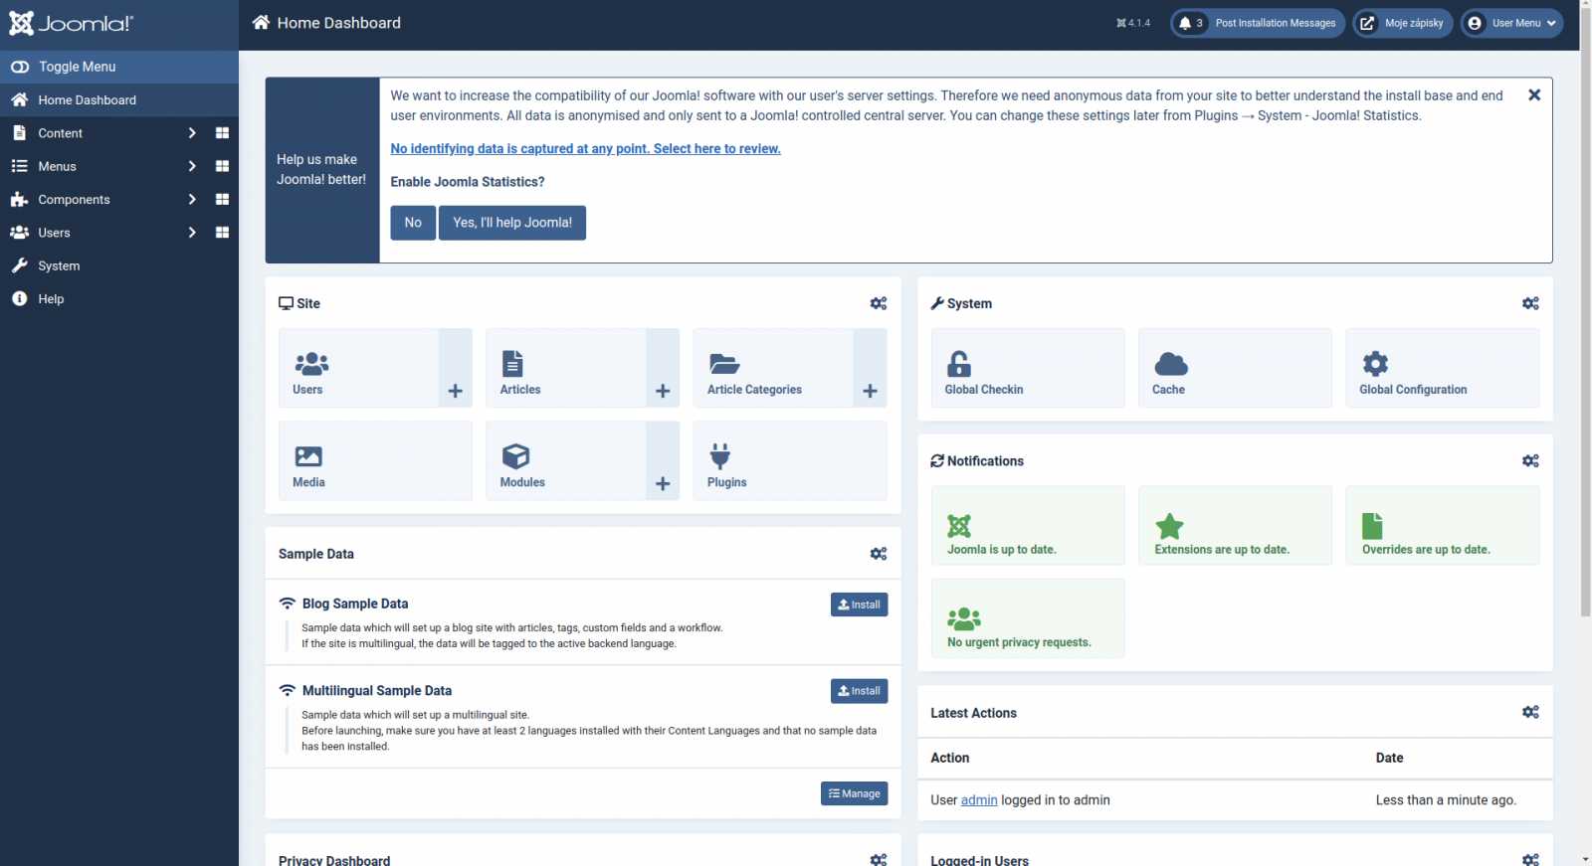Viewport: 1592px width, 866px height.
Task: Open the Components dashboard grid icon
Action: tap(222, 200)
